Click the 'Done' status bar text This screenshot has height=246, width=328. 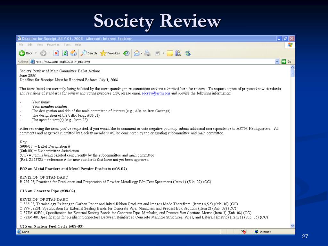coord(26,232)
